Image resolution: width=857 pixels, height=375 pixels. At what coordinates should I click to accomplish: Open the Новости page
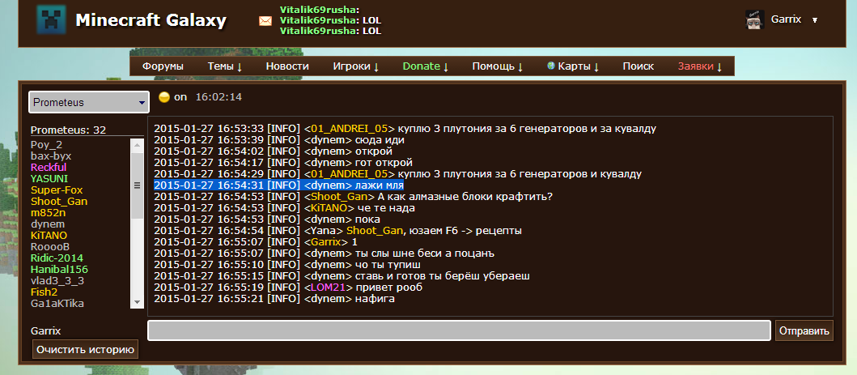287,66
